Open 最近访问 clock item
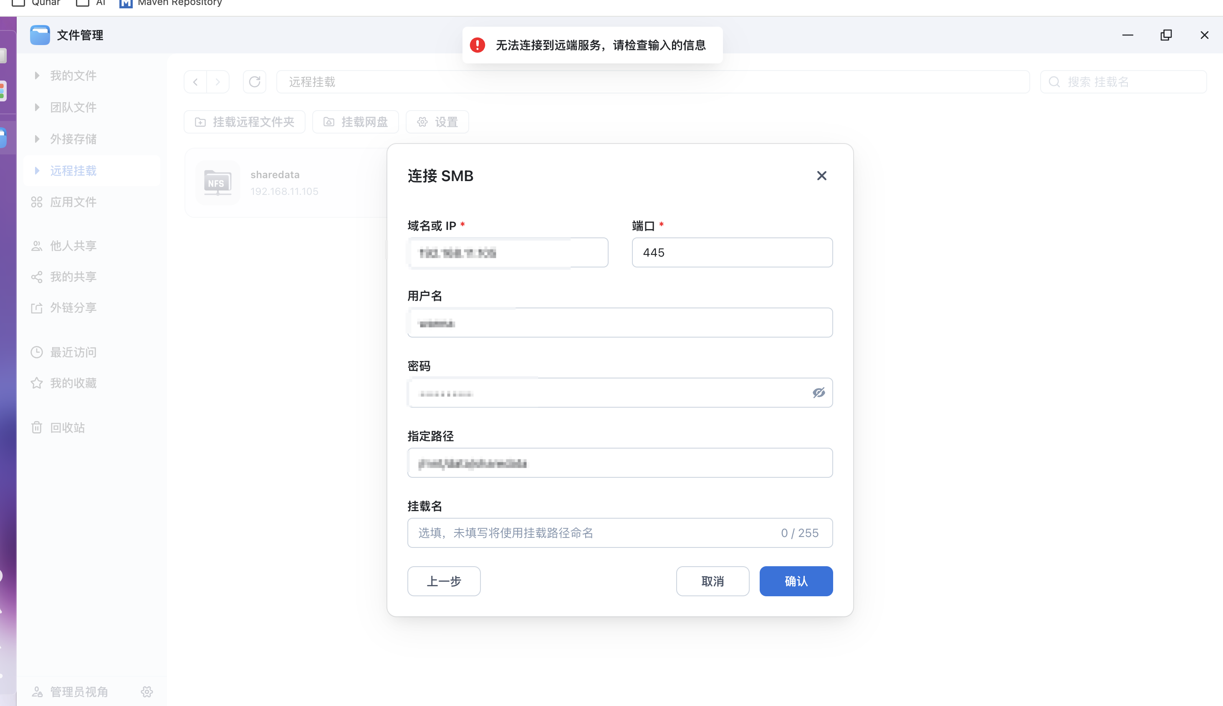Image resolution: width=1223 pixels, height=706 pixels. 73,352
